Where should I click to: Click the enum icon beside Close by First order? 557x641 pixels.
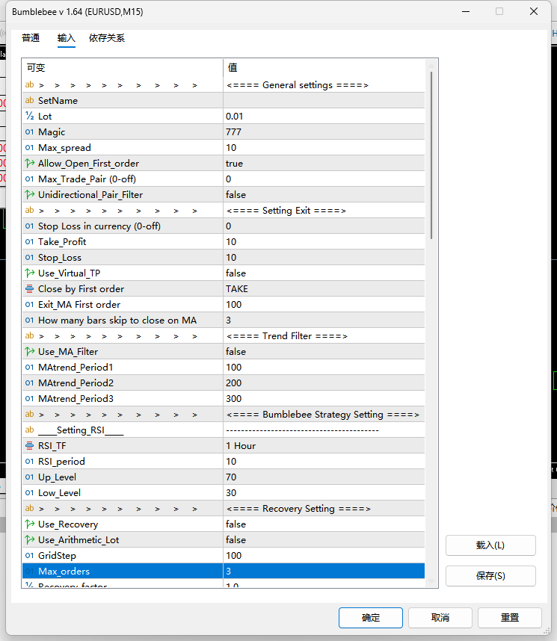(29, 289)
